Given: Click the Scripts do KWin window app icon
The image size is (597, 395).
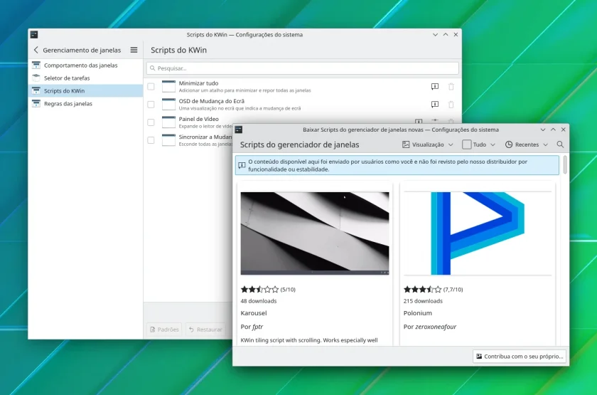Looking at the screenshot, I should pyautogui.click(x=34, y=34).
